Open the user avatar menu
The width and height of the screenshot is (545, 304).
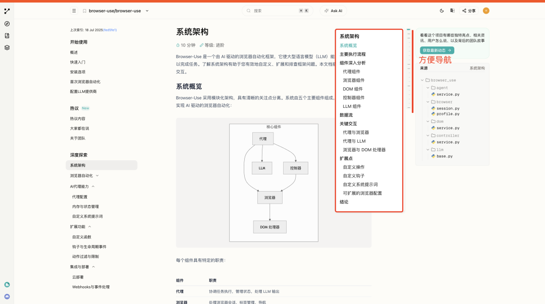point(486,11)
